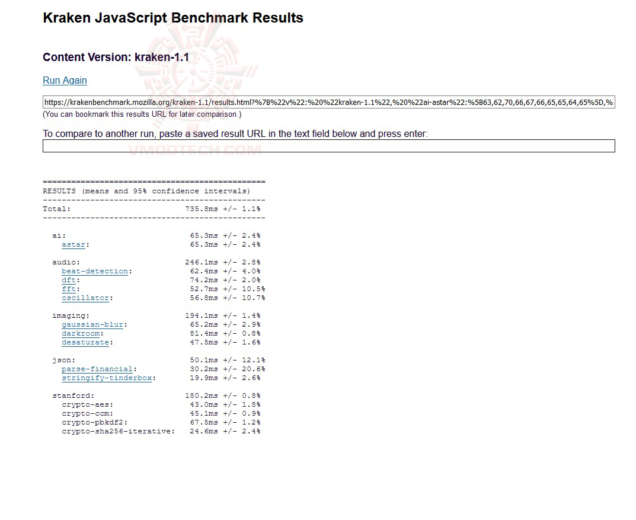Click the crypto-pbkdf2 result row label
Viewport: 636px width, 520px height.
[94, 423]
